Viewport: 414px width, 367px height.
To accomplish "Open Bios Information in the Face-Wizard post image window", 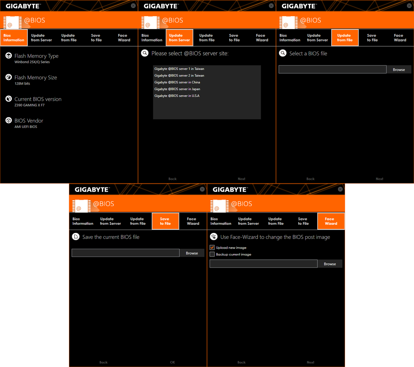I will (221, 221).
